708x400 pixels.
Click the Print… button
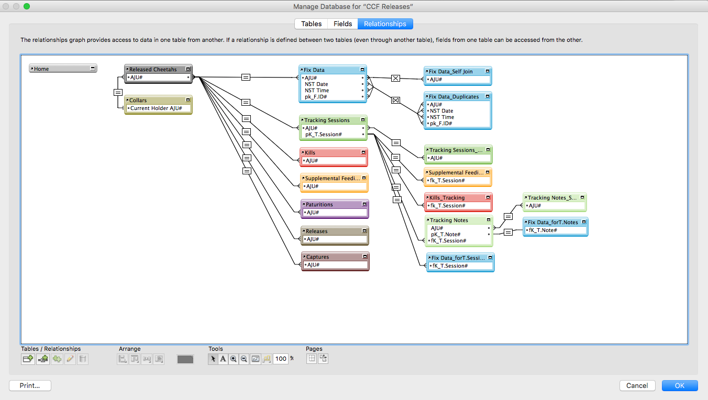pyautogui.click(x=30, y=385)
